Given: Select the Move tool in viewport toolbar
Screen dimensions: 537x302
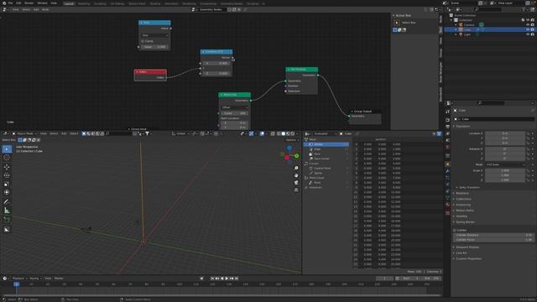Looking at the screenshot, I should pos(7,167).
